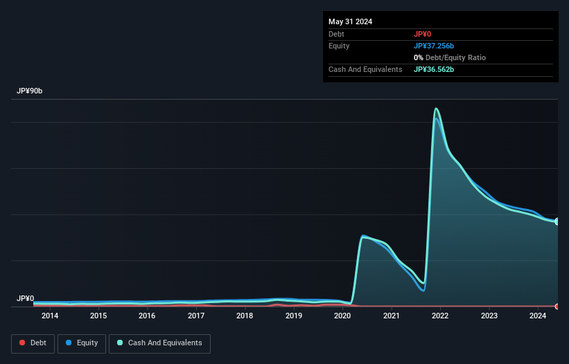
Task: Select the 2016 x-axis label
Action: (147, 316)
